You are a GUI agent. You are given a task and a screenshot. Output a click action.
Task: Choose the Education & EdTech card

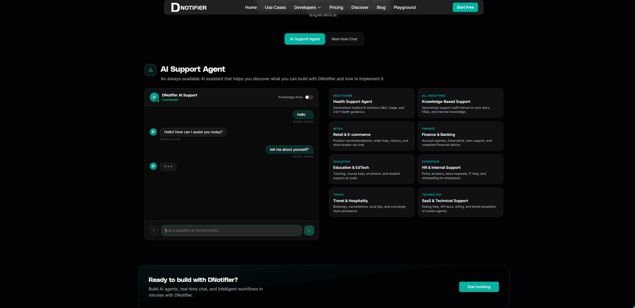tap(372, 169)
